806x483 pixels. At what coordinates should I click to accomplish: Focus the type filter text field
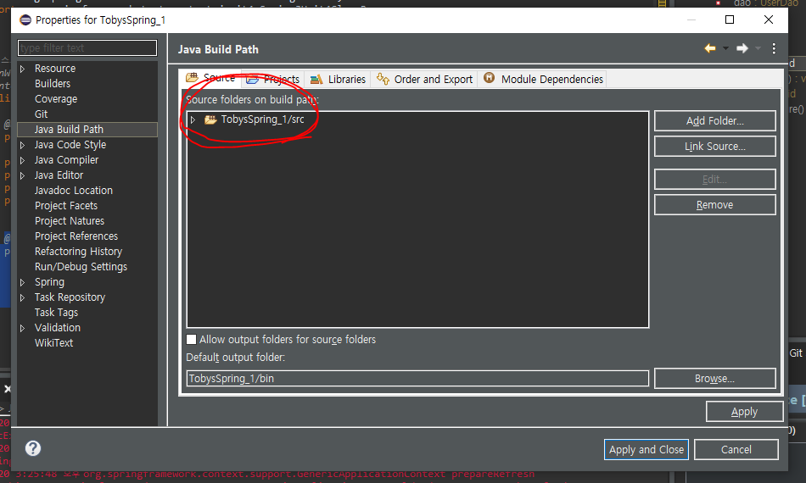pyautogui.click(x=87, y=47)
